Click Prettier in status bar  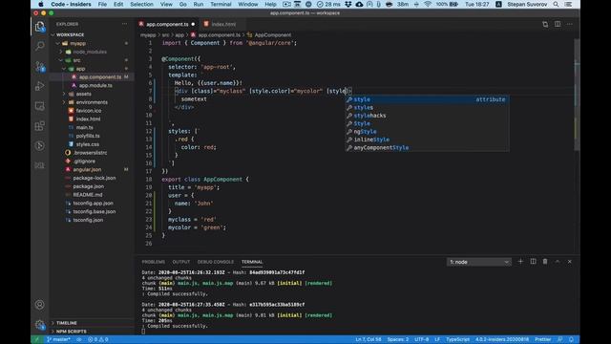pyautogui.click(x=543, y=340)
